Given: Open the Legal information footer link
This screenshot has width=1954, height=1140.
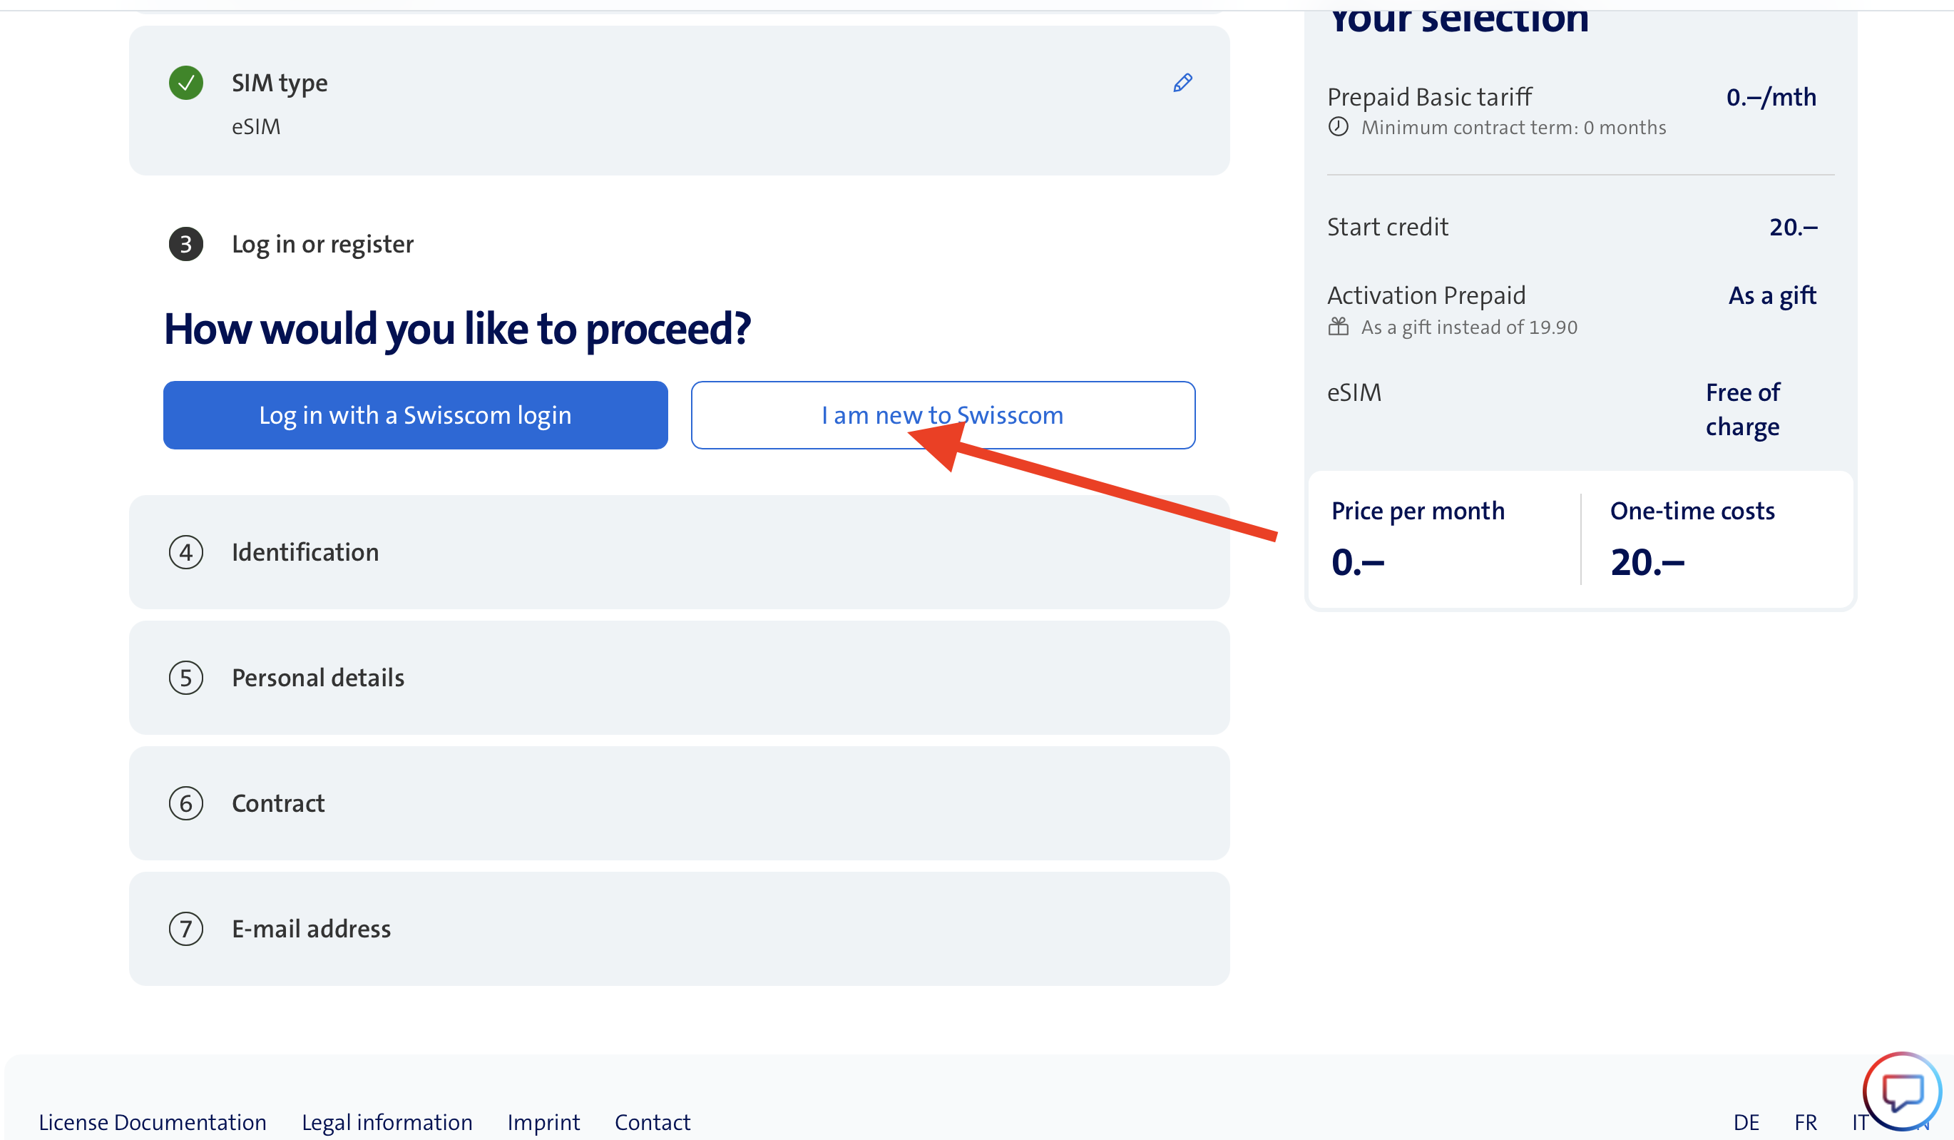Looking at the screenshot, I should pyautogui.click(x=387, y=1121).
